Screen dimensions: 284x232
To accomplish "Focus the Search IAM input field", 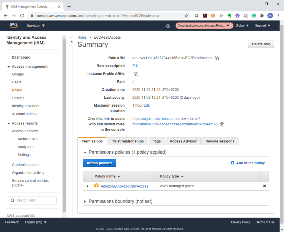I will point(33,200).
